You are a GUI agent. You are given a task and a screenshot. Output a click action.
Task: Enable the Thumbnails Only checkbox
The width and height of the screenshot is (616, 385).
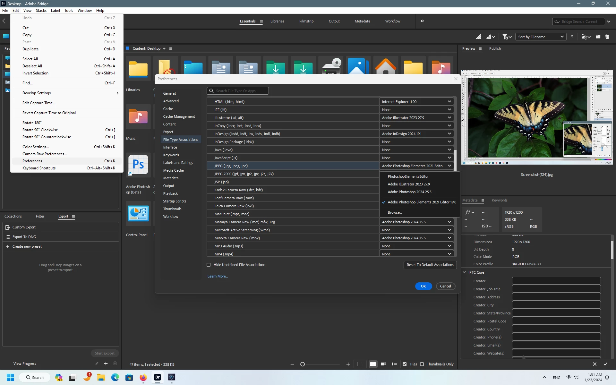tap(422, 364)
